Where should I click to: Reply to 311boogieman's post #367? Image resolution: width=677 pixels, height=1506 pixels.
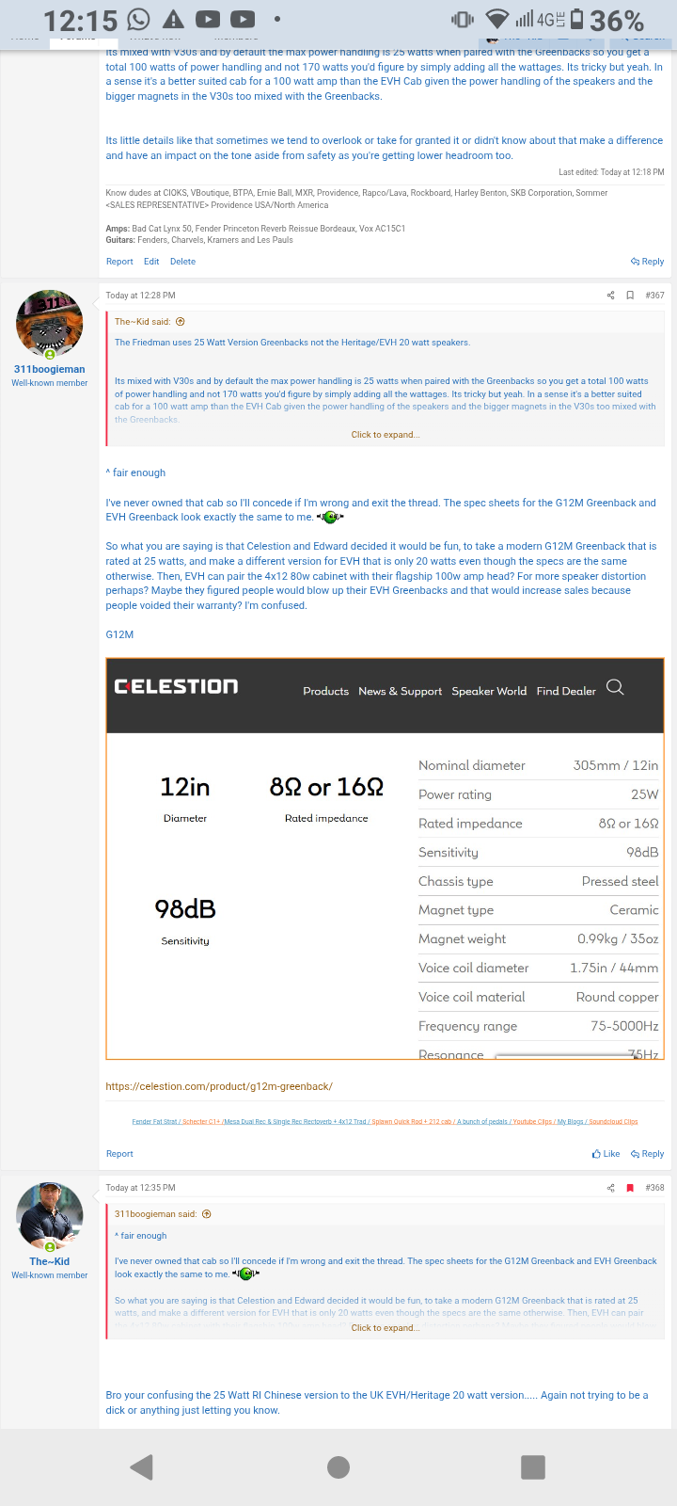pyautogui.click(x=647, y=1154)
